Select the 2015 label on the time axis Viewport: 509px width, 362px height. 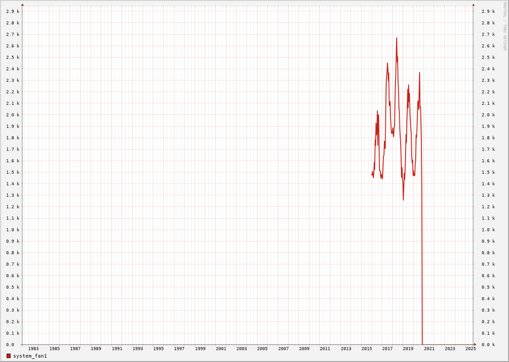[x=366, y=349]
